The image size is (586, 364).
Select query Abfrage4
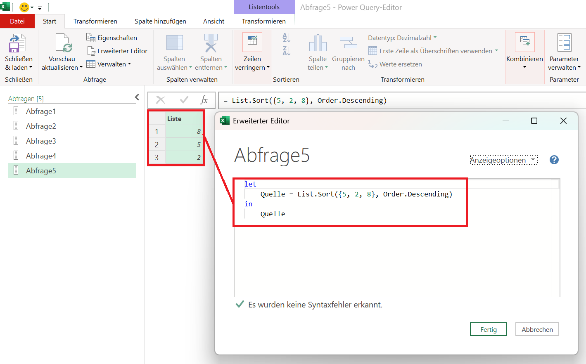click(72, 156)
